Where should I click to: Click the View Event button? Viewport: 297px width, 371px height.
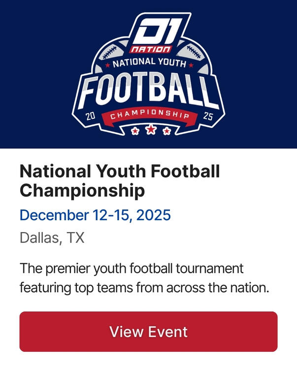tap(148, 332)
